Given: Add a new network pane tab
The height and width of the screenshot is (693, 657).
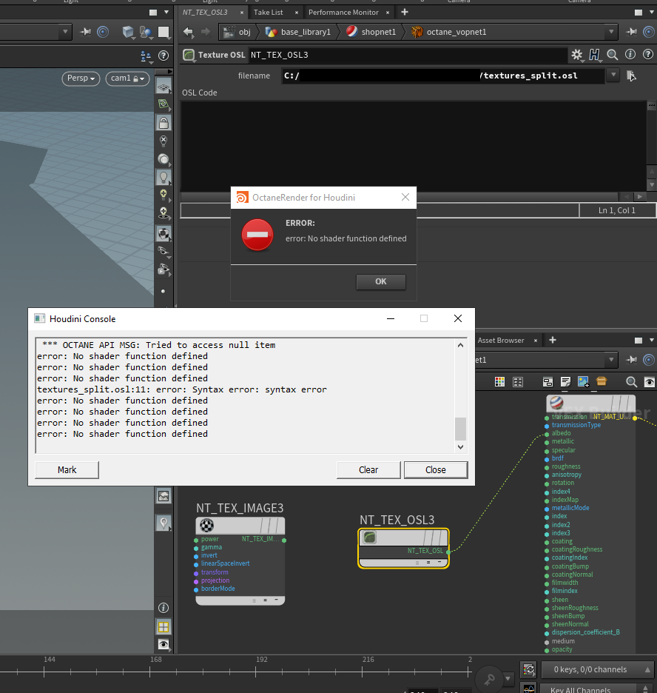Looking at the screenshot, I should [x=553, y=340].
